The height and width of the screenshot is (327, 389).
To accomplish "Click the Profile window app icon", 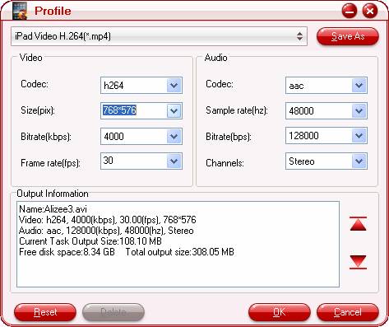I will coord(20,11).
